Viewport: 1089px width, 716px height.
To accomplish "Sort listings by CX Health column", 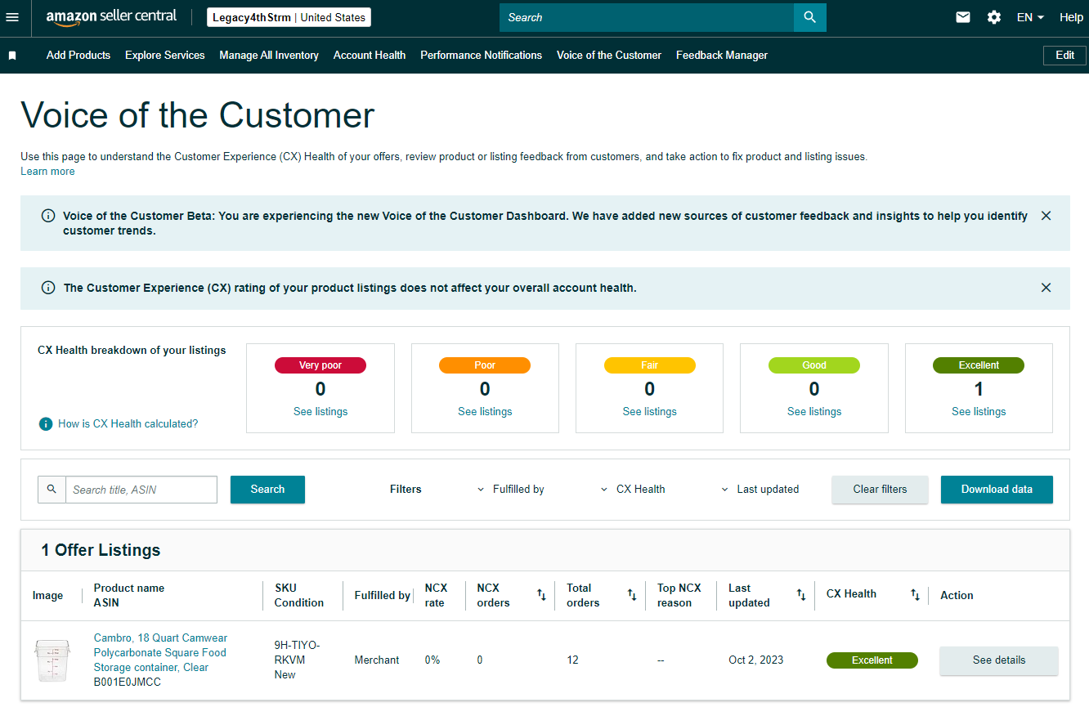I will tap(916, 595).
